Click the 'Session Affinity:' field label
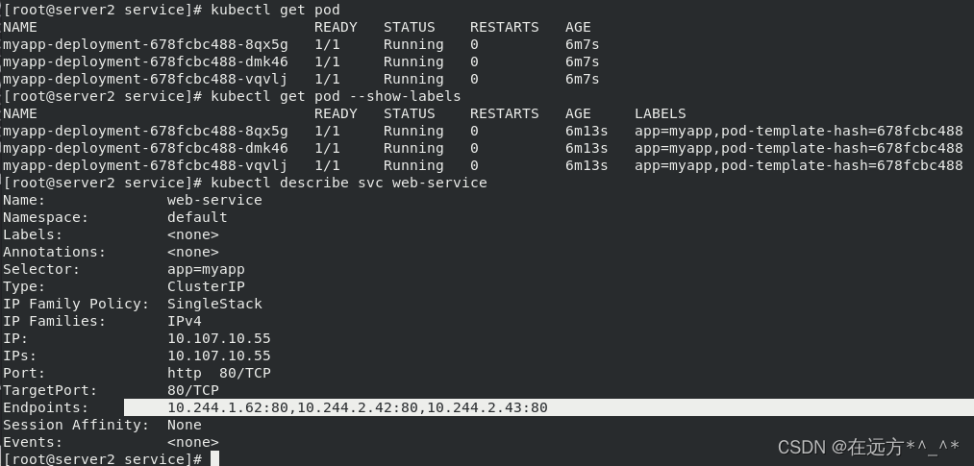The width and height of the screenshot is (974, 466). tap(76, 425)
